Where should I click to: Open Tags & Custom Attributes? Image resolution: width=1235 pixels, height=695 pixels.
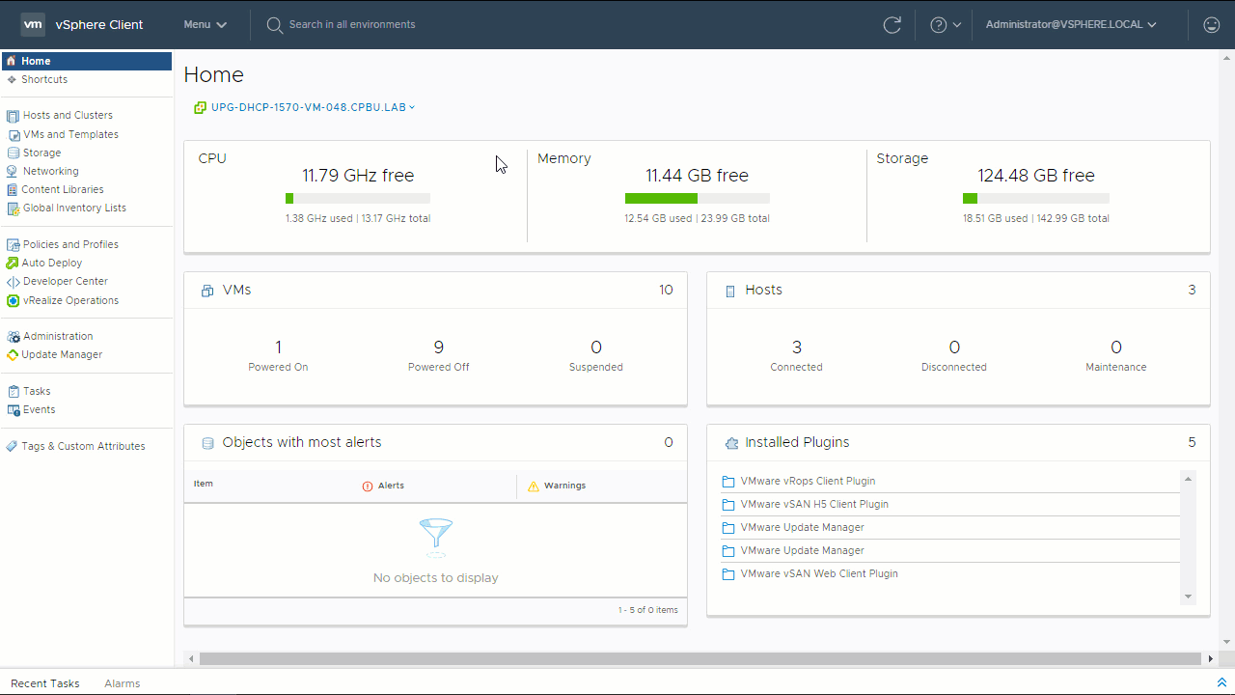pyautogui.click(x=83, y=447)
